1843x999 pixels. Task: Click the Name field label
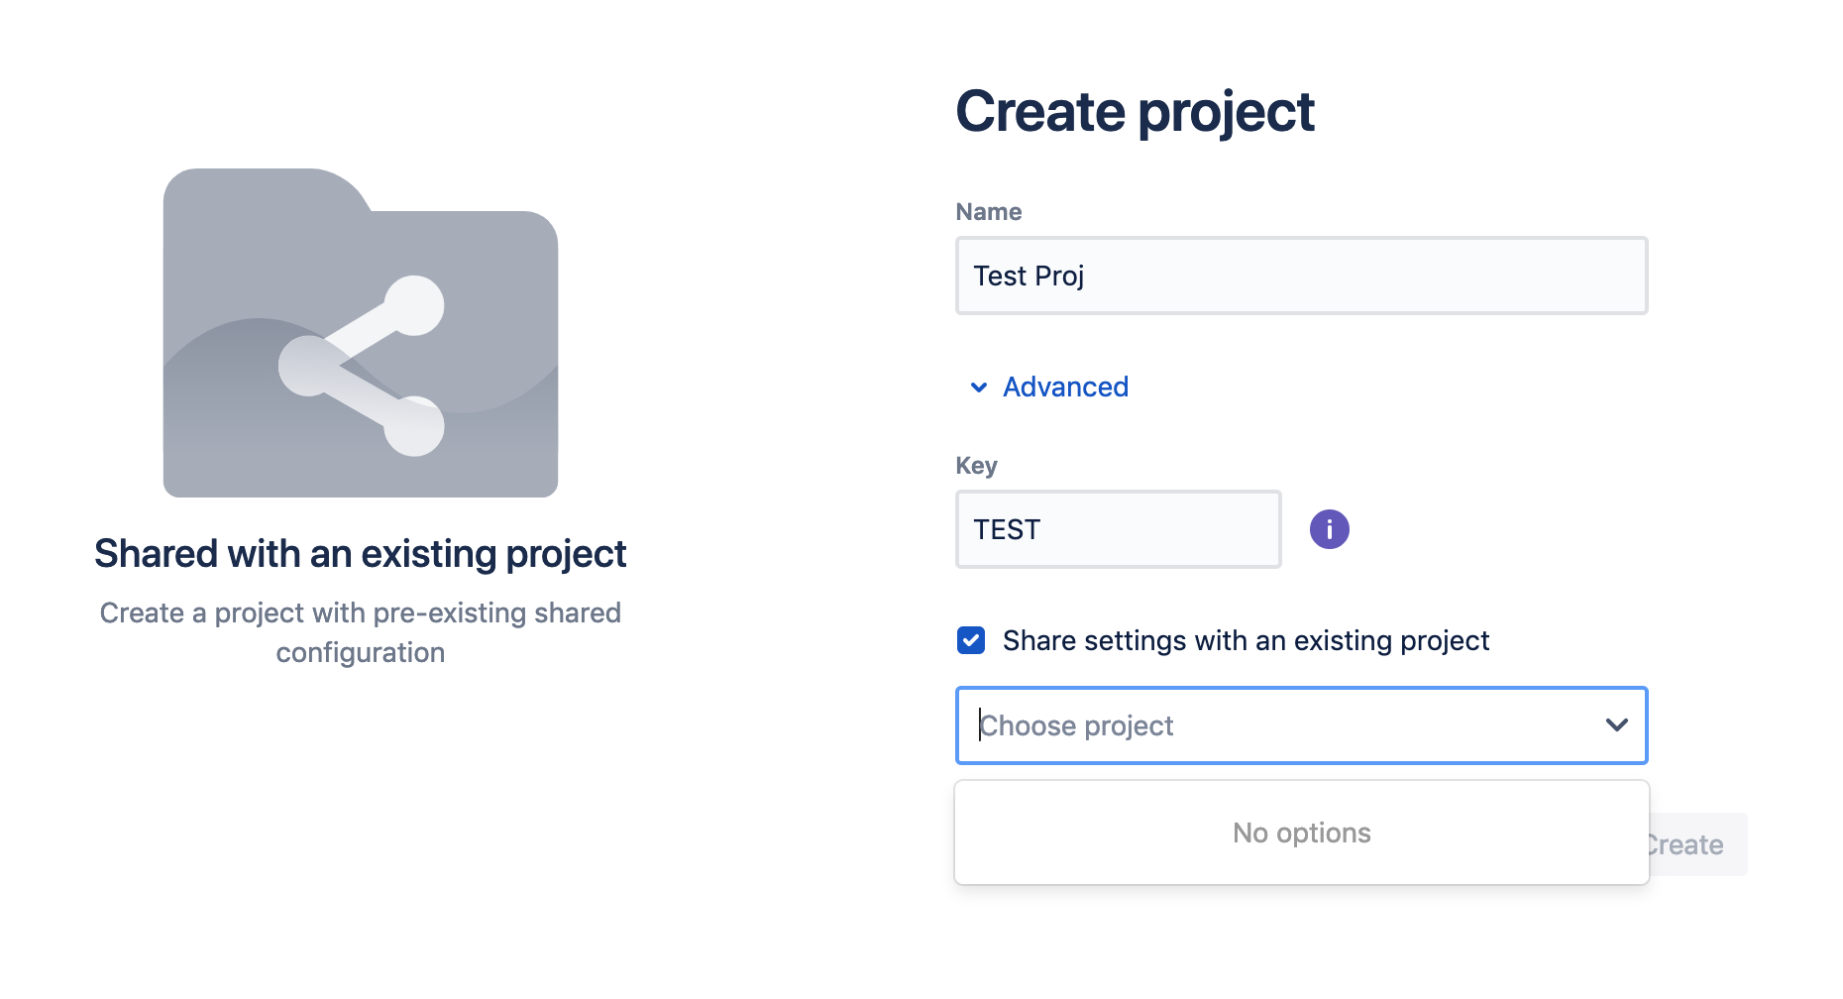[x=988, y=212]
